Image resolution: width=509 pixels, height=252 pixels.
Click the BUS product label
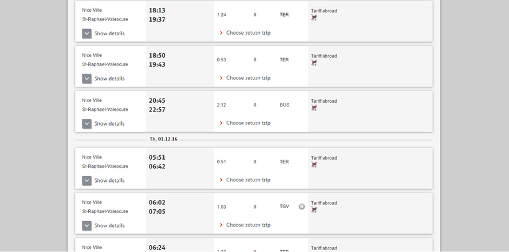click(284, 105)
